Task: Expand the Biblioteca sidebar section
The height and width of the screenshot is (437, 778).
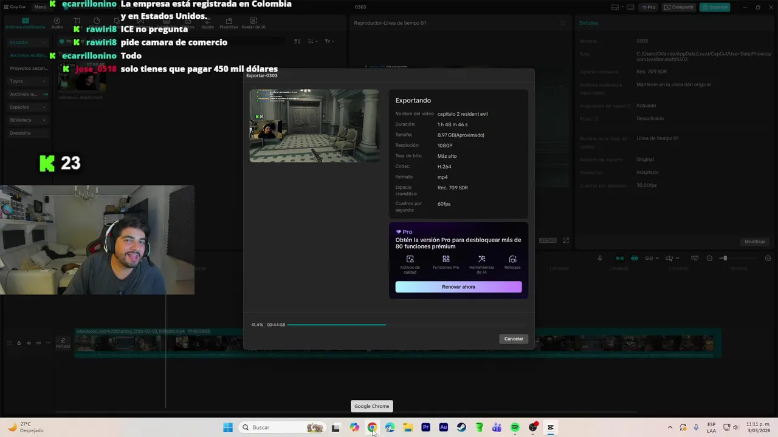Action: 28,120
